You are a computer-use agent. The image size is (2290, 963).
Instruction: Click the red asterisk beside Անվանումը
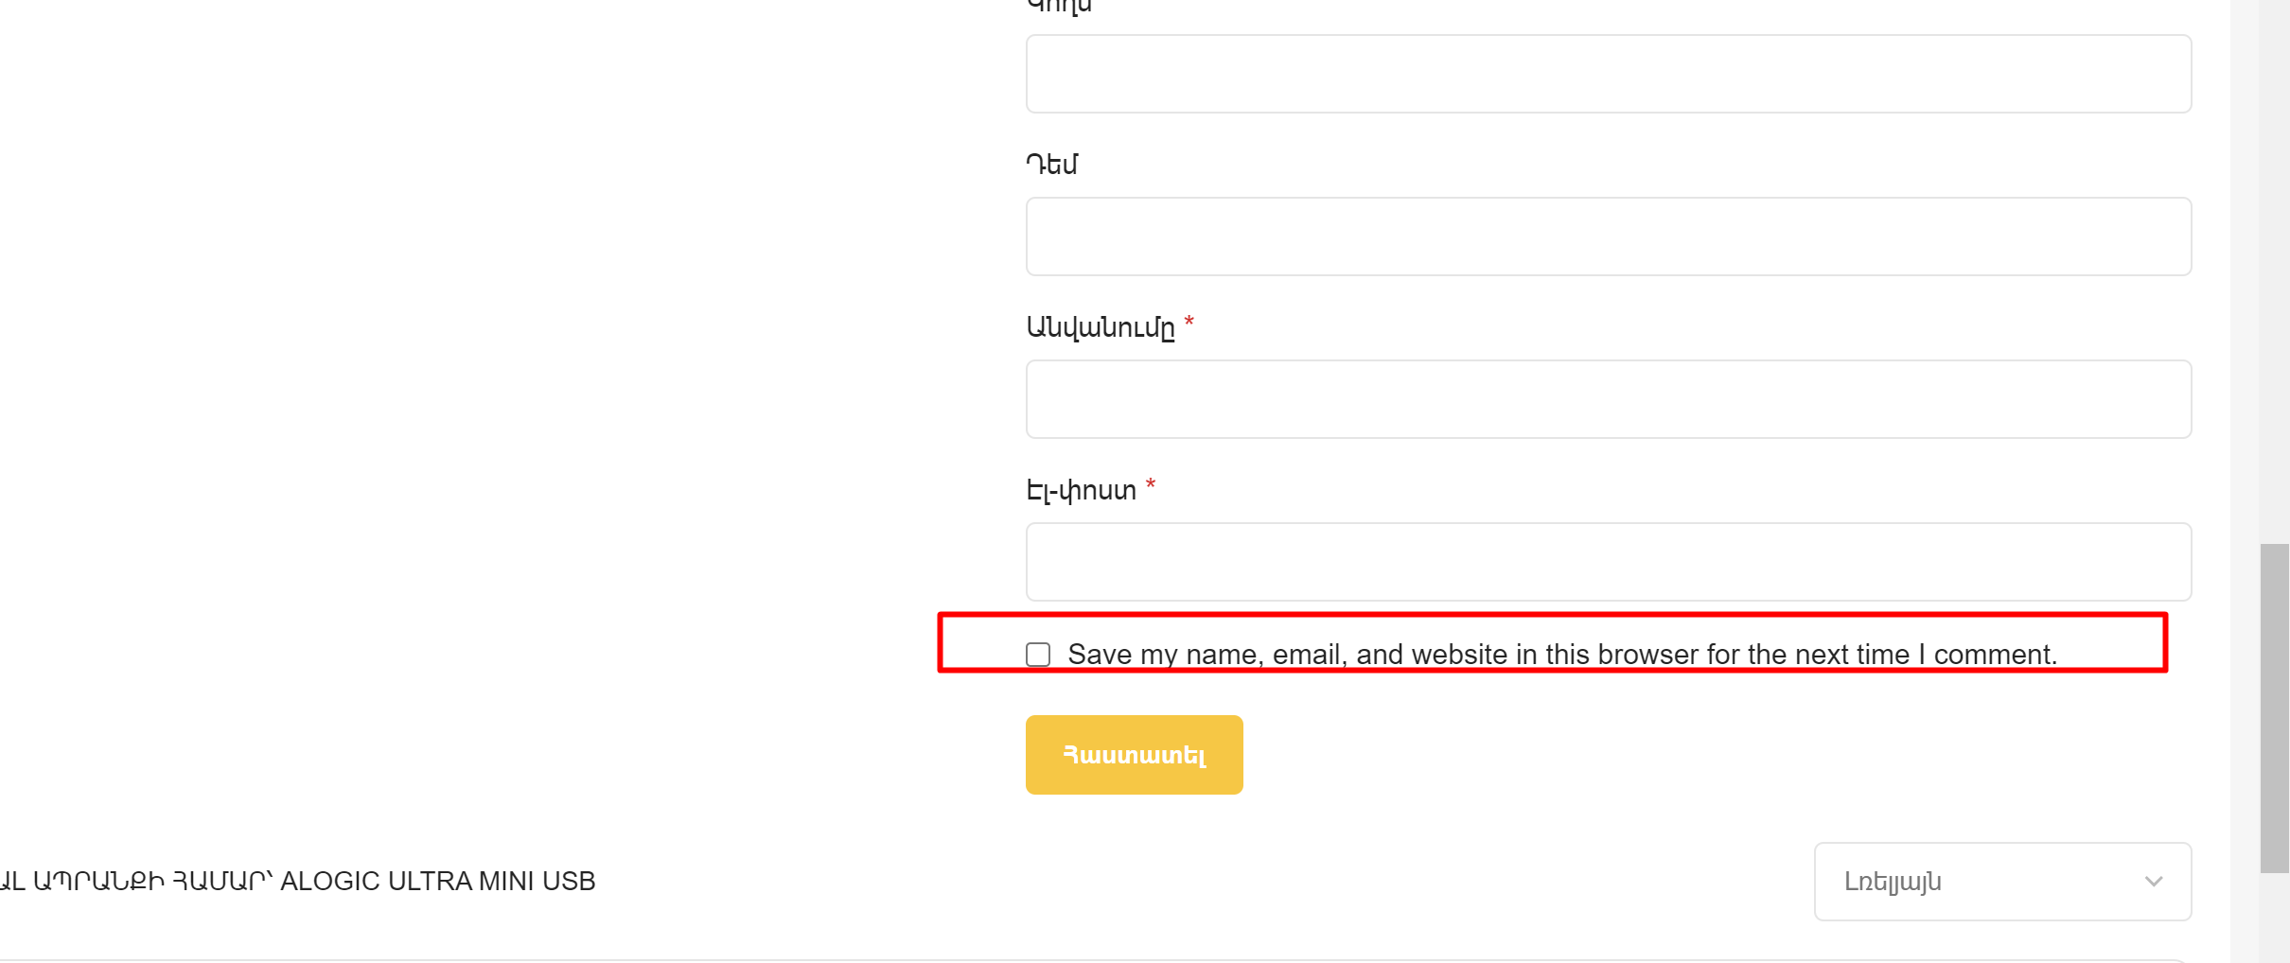(1189, 323)
